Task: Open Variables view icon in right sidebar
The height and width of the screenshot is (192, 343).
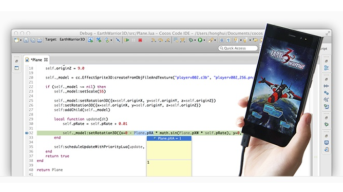Action: coord(327,86)
